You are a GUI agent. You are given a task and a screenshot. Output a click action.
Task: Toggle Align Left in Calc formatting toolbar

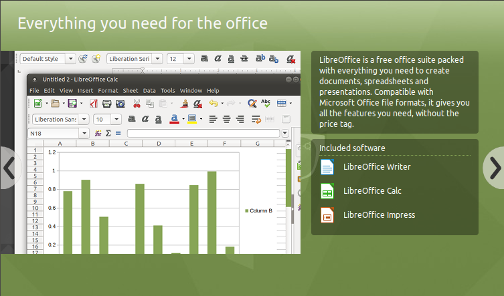coord(213,120)
